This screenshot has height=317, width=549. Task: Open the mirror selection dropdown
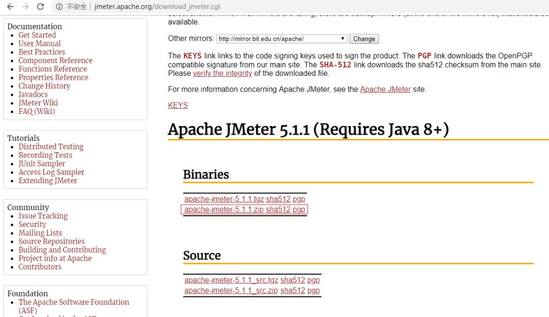tap(282, 39)
